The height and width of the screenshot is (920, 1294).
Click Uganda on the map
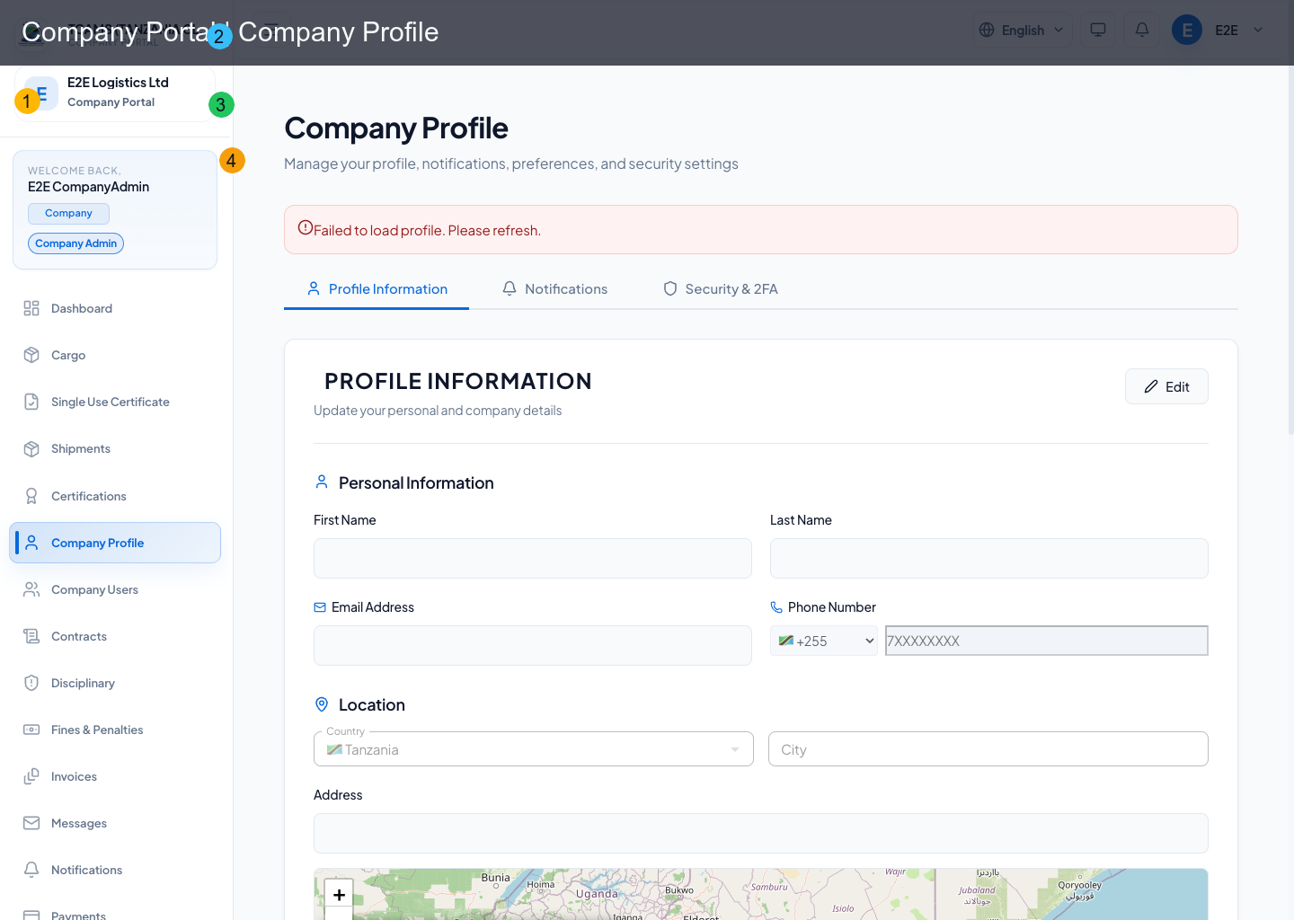pos(597,894)
